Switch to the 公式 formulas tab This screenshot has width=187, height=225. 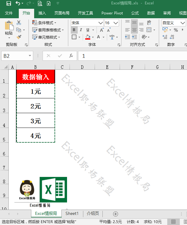pos(135,13)
